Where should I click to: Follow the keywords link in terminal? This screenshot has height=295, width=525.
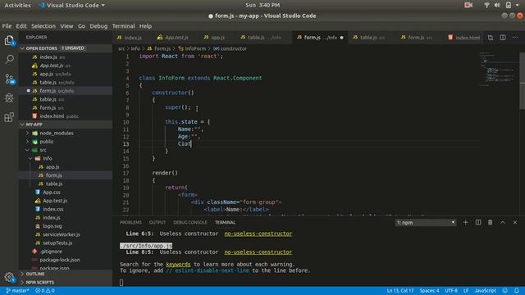click(178, 264)
